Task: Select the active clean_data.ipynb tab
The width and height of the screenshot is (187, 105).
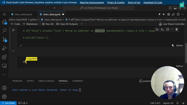Action: click(x=52, y=14)
